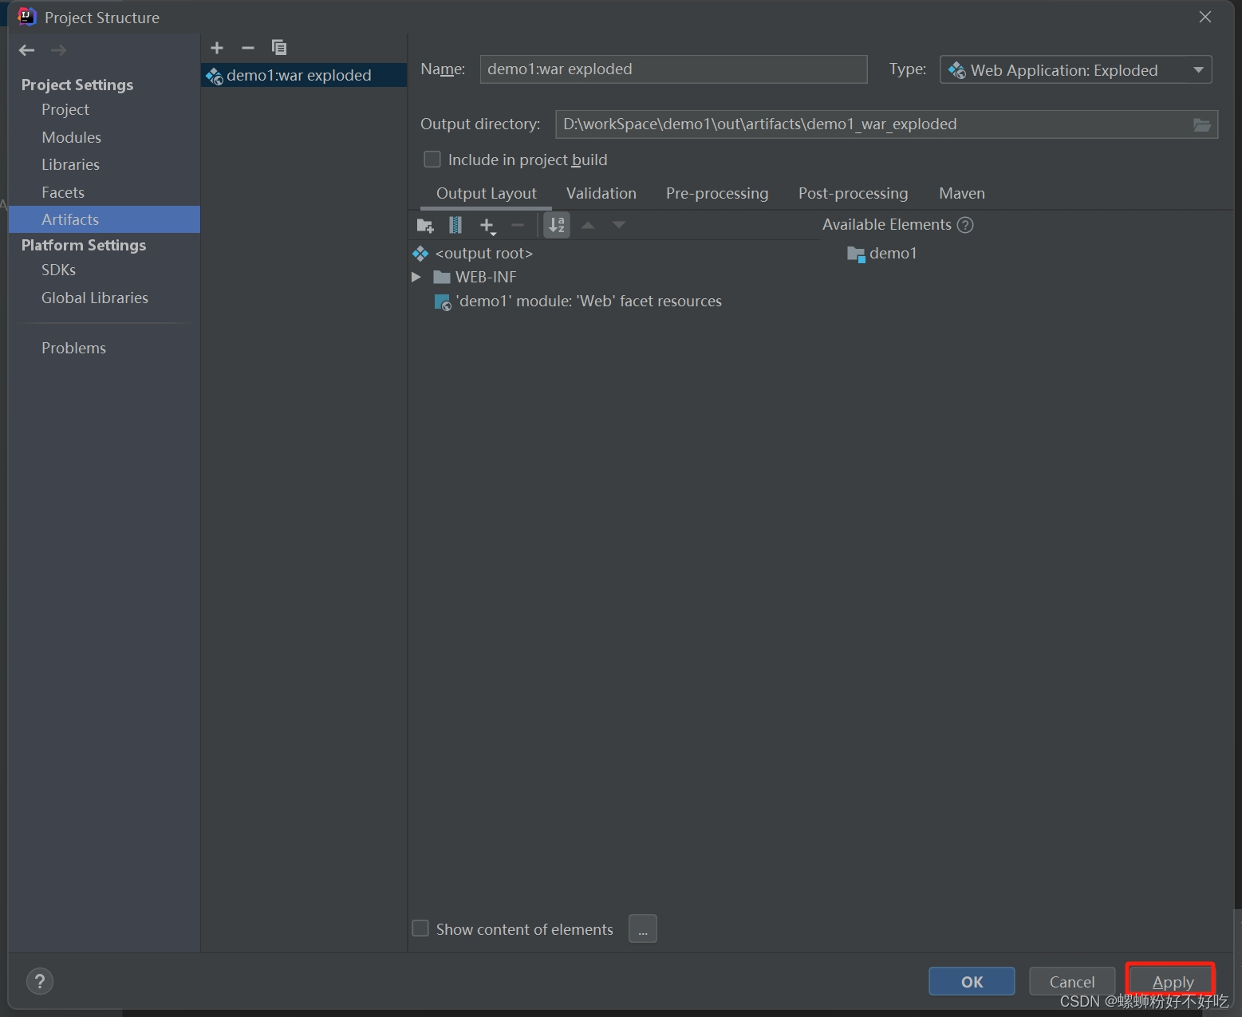Switch to the Validation tab
The width and height of the screenshot is (1242, 1017).
tap(601, 193)
